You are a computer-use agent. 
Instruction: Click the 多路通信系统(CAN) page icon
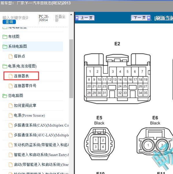pos(11,125)
